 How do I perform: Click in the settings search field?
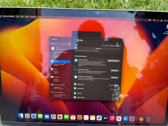[60, 44]
